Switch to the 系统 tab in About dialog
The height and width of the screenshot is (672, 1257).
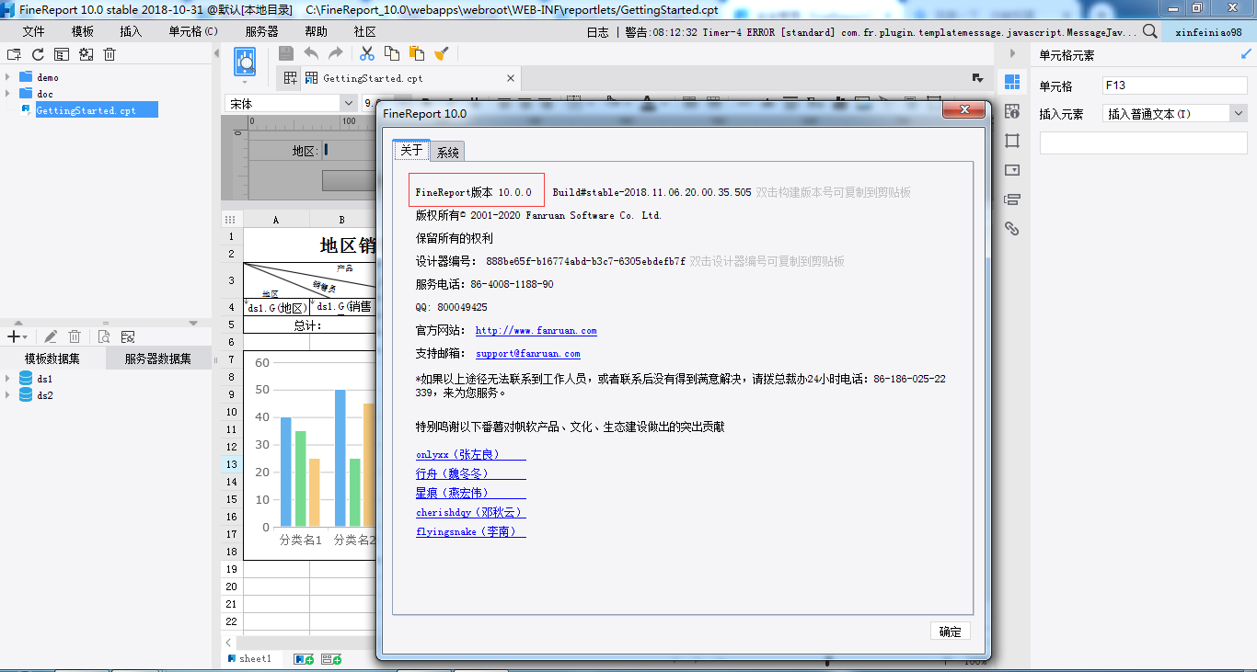pos(448,152)
